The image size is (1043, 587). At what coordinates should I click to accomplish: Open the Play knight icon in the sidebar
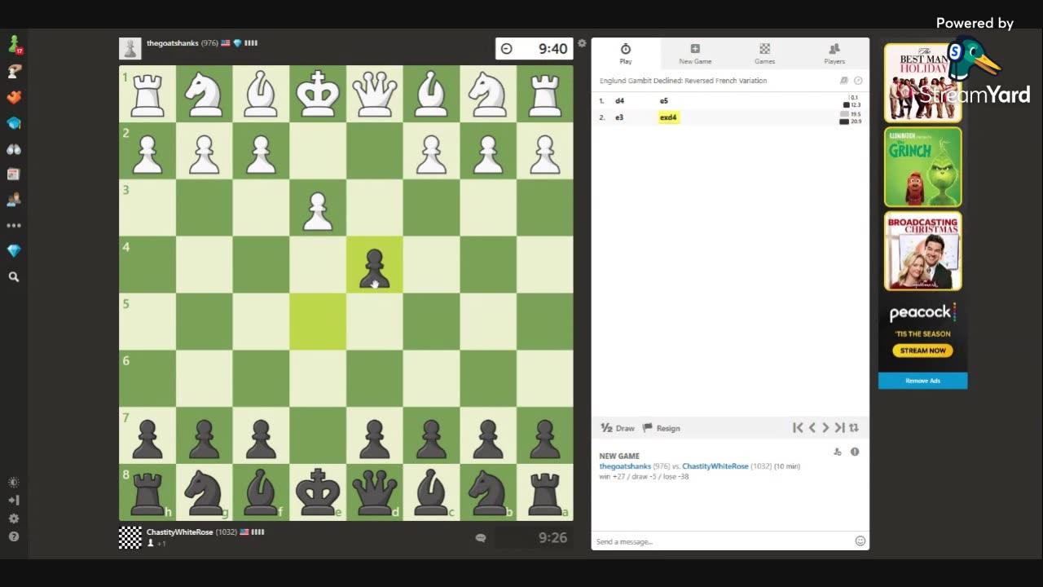15,43
